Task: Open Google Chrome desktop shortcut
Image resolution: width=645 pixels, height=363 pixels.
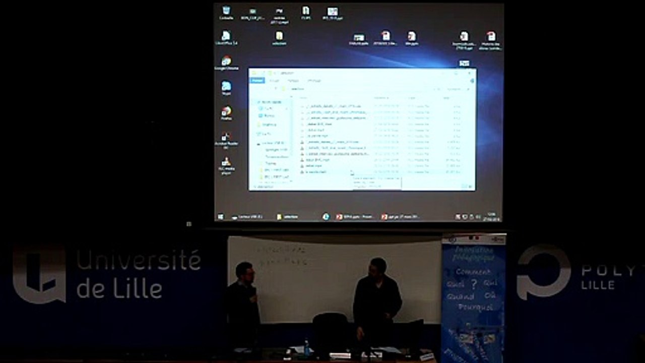Action: pos(226,63)
